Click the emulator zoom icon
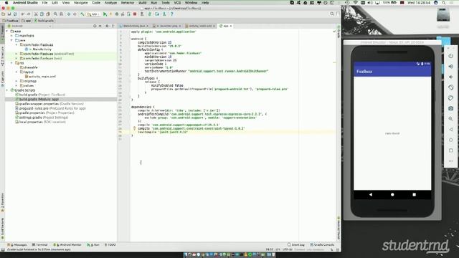The height and width of the screenshot is (258, 459). (x=451, y=119)
